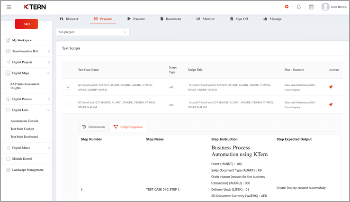
Task: Switch to the Manage tab
Action: (272, 19)
